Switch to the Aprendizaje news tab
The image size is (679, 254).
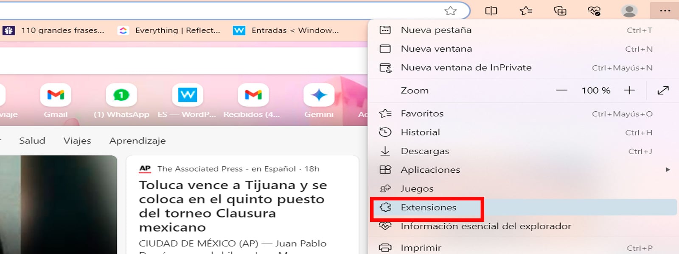[x=137, y=141]
